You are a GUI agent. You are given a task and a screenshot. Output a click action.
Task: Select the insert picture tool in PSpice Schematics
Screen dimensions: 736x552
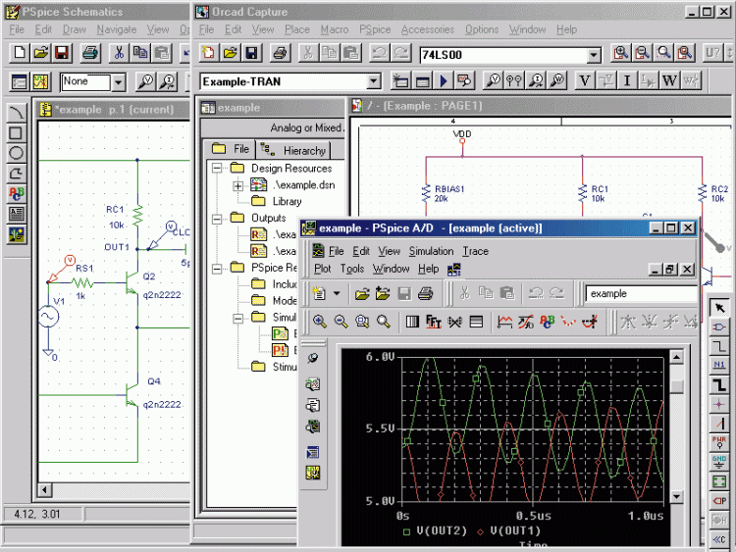16,234
